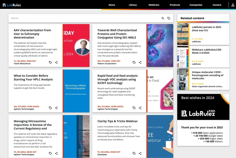Open Unique molecular CODE related article

pyautogui.click(x=208, y=75)
